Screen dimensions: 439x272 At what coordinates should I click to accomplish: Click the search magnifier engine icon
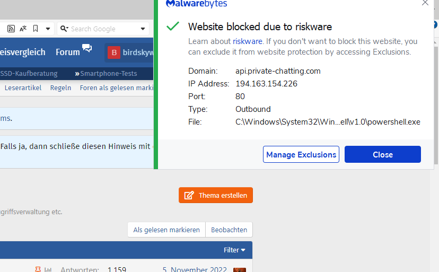64,29
